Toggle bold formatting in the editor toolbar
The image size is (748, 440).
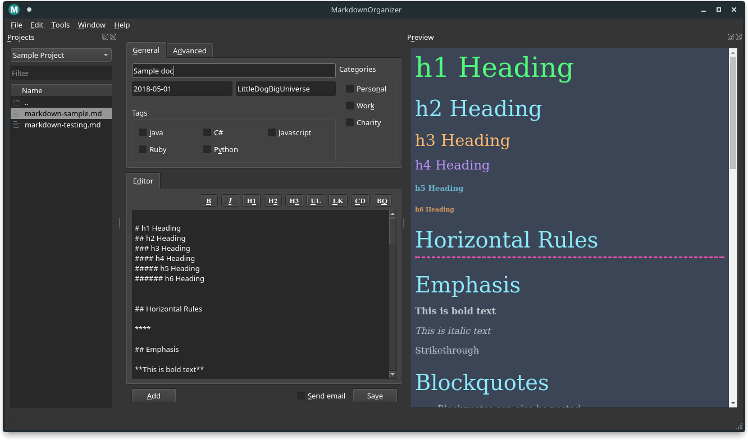click(208, 200)
